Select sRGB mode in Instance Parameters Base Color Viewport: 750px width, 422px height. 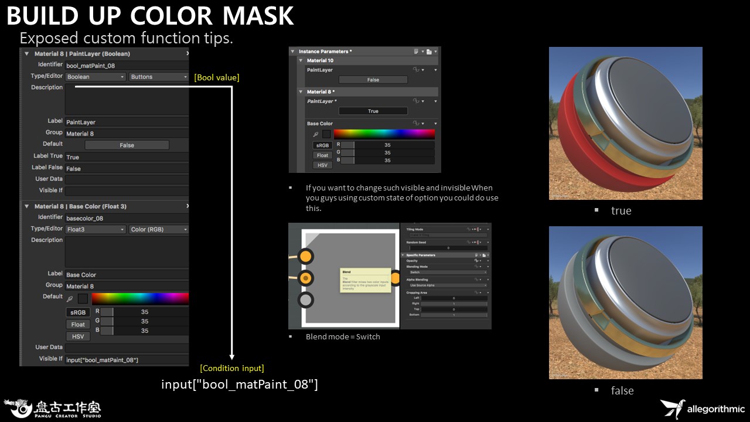(x=322, y=145)
